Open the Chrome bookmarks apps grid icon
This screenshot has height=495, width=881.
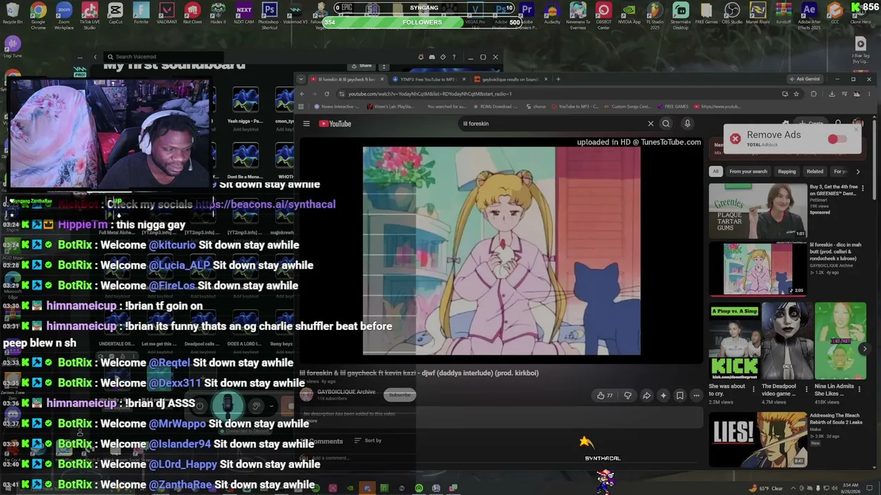[x=301, y=107]
